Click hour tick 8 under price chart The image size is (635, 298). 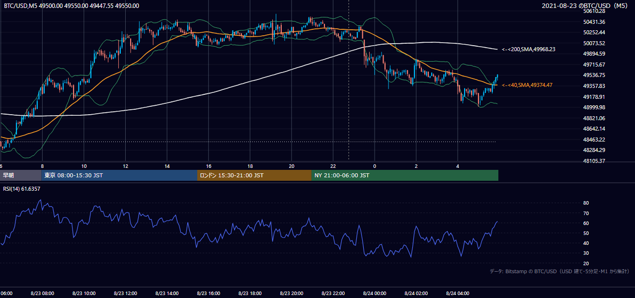click(42, 166)
